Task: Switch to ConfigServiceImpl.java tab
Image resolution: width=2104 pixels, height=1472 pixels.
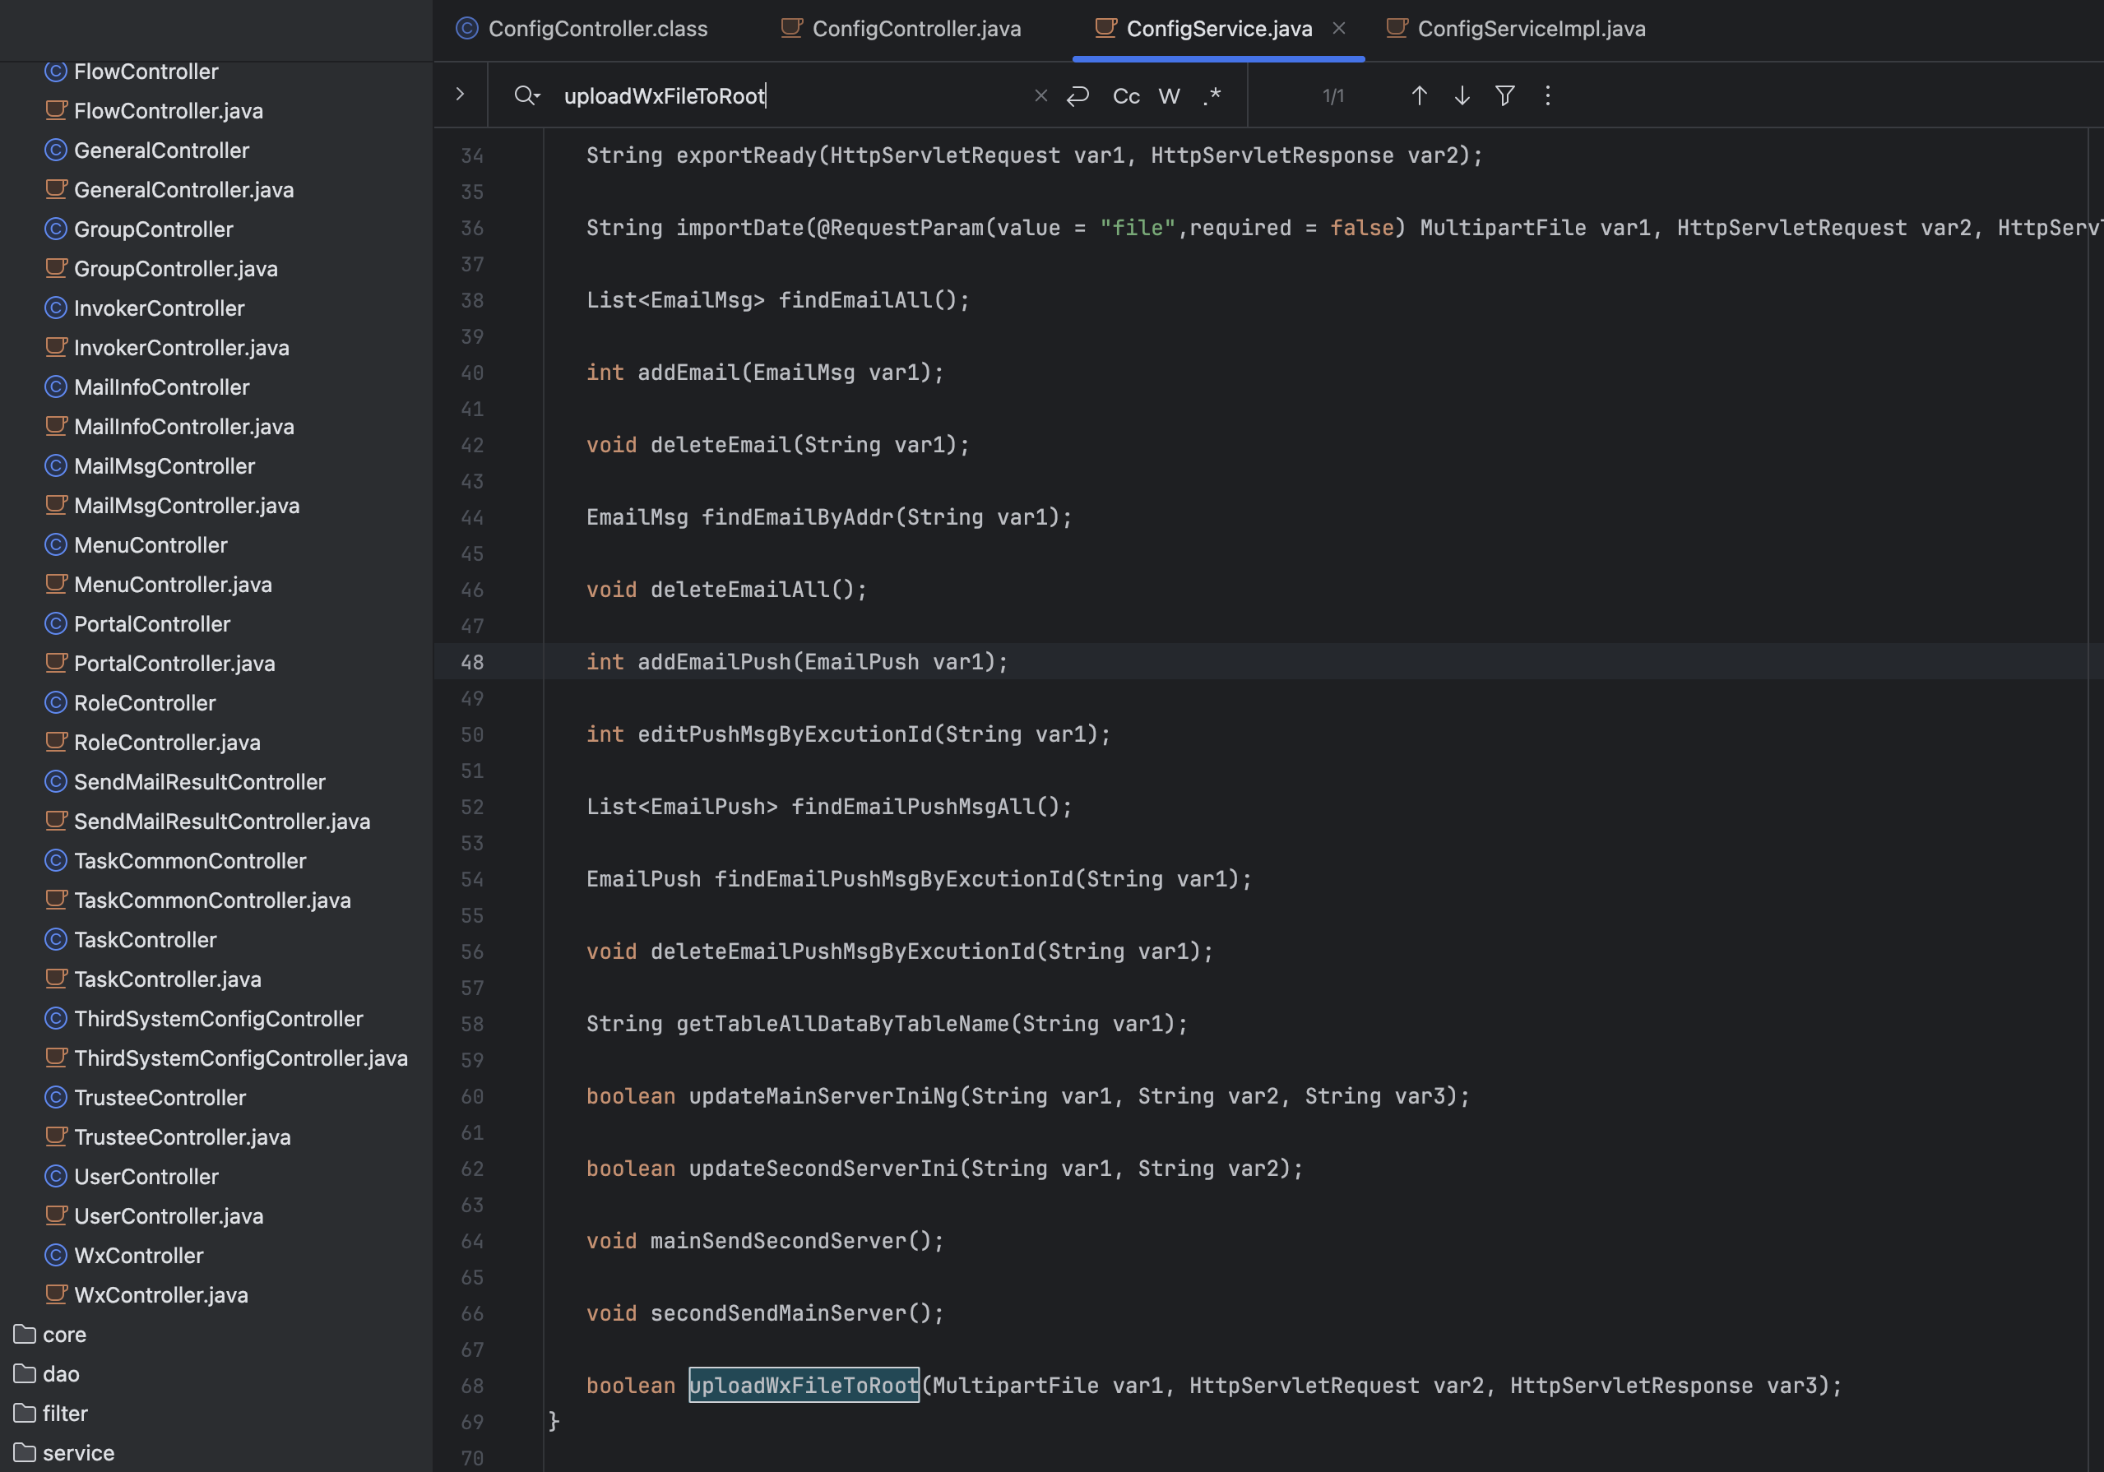Action: click(x=1531, y=29)
